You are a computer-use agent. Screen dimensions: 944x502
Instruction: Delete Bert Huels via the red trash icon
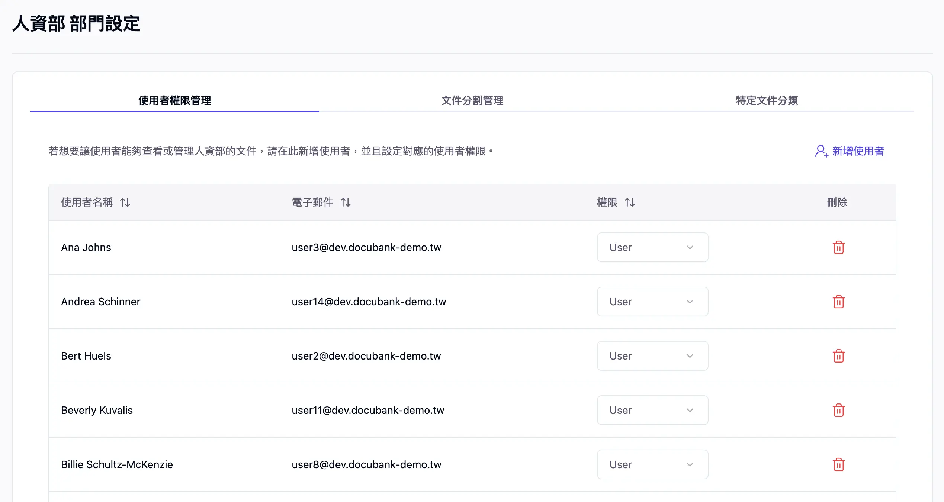tap(838, 356)
